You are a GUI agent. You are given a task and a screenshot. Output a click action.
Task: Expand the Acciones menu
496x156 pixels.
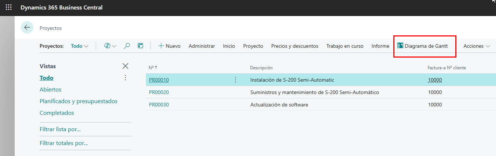coord(477,46)
